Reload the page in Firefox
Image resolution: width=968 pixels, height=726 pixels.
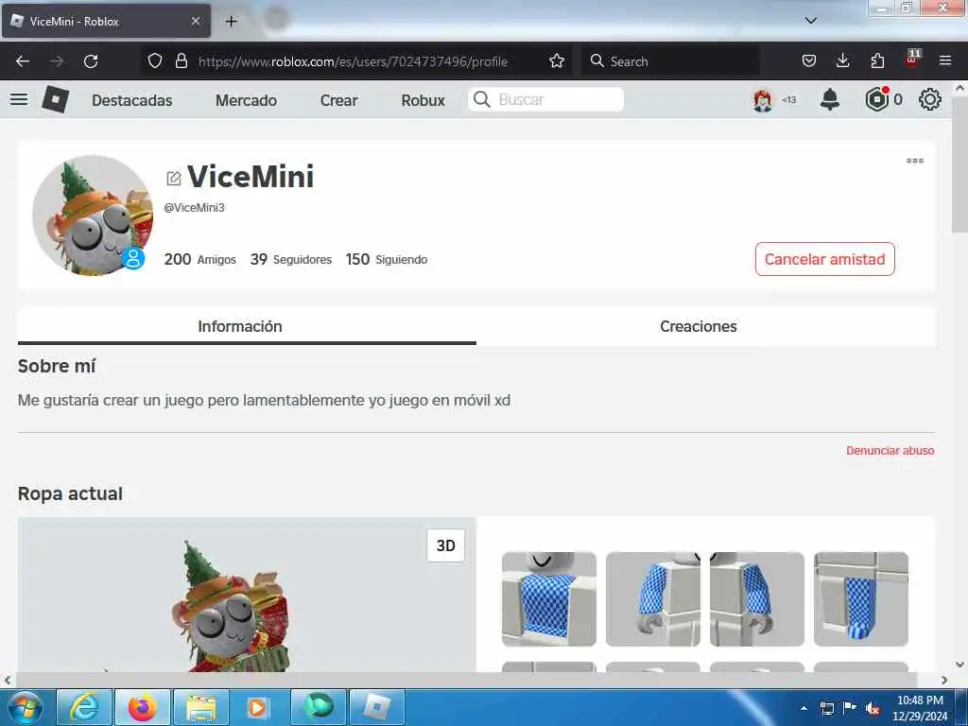click(x=91, y=61)
